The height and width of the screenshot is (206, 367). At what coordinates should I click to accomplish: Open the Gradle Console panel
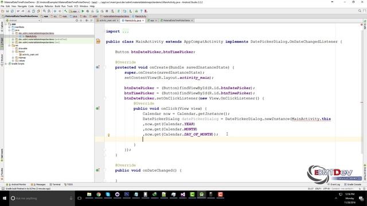[353, 184]
